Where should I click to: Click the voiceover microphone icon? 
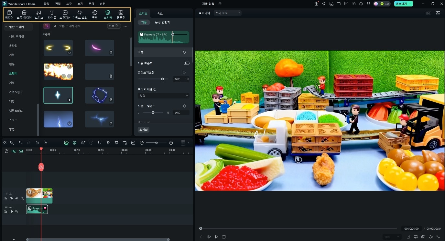point(108,143)
